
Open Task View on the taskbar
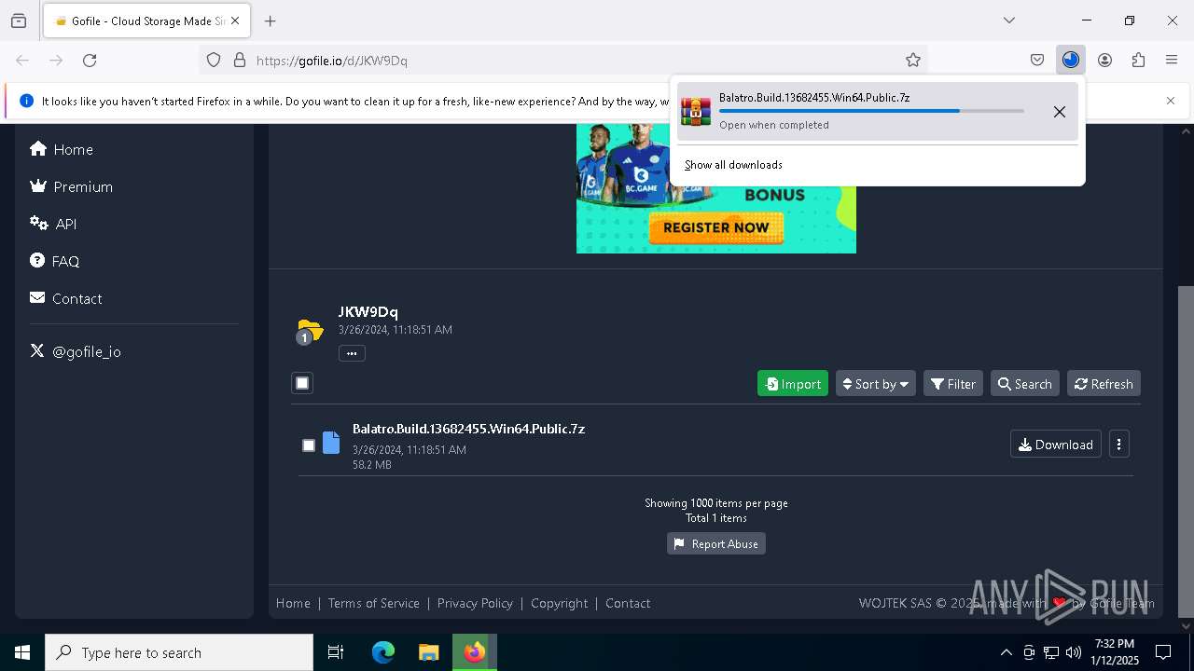point(336,652)
